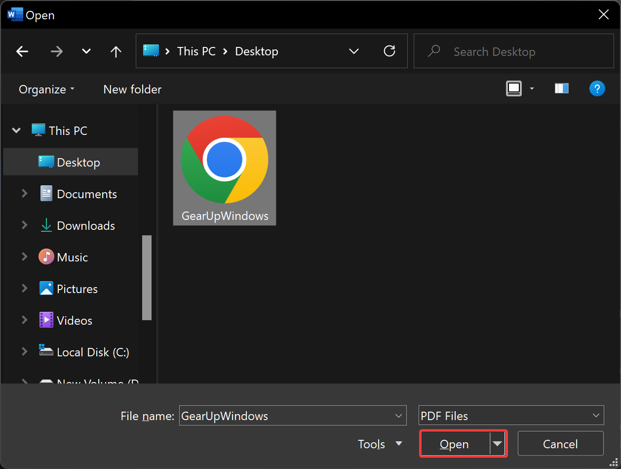The image size is (621, 469).
Task: Cancel the Open dialog
Action: (x=560, y=444)
